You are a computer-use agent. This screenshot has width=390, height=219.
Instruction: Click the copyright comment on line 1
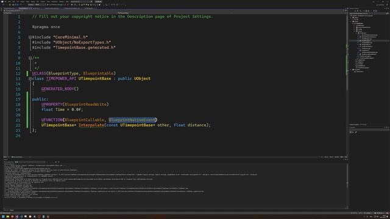(x=122, y=16)
